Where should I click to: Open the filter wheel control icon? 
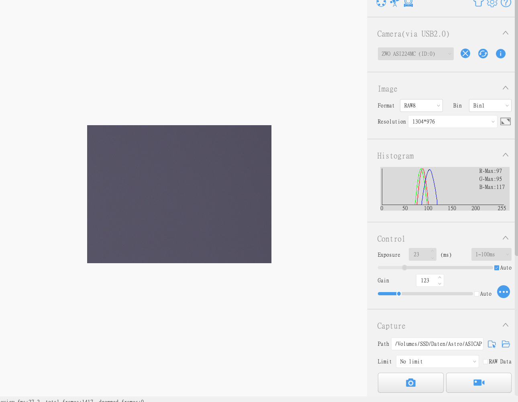coord(381,3)
